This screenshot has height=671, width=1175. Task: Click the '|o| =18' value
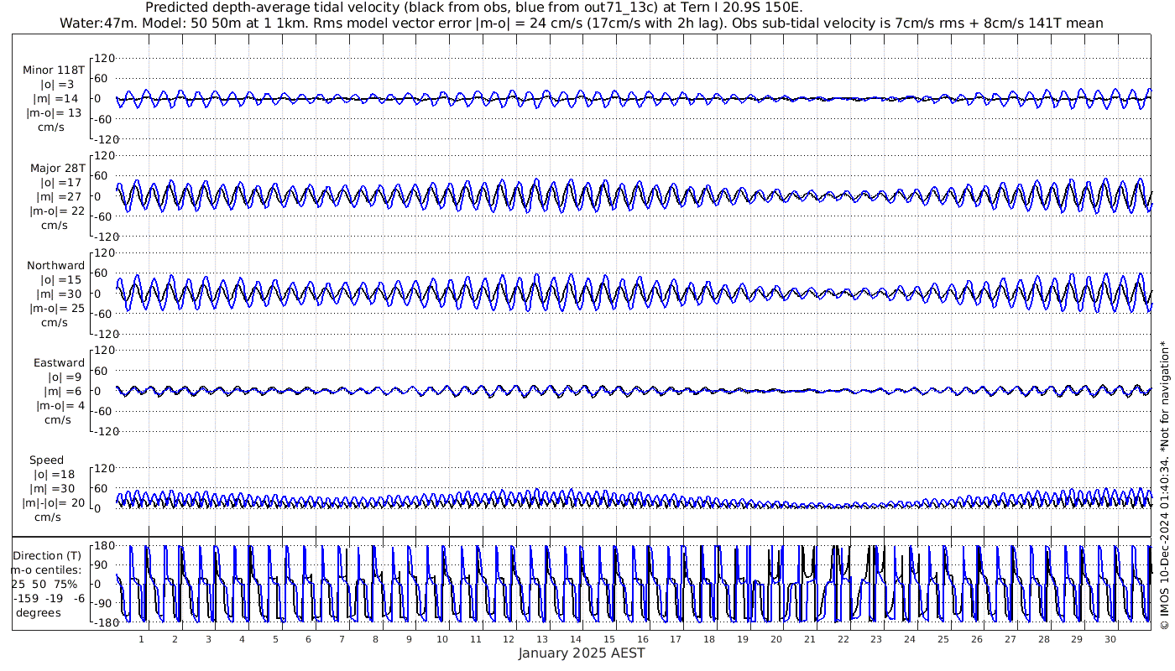55,475
